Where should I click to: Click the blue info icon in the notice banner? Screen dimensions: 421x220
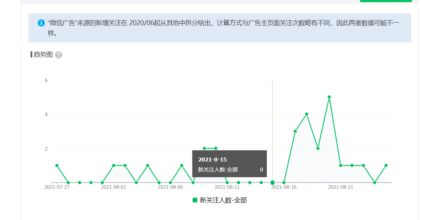(41, 23)
